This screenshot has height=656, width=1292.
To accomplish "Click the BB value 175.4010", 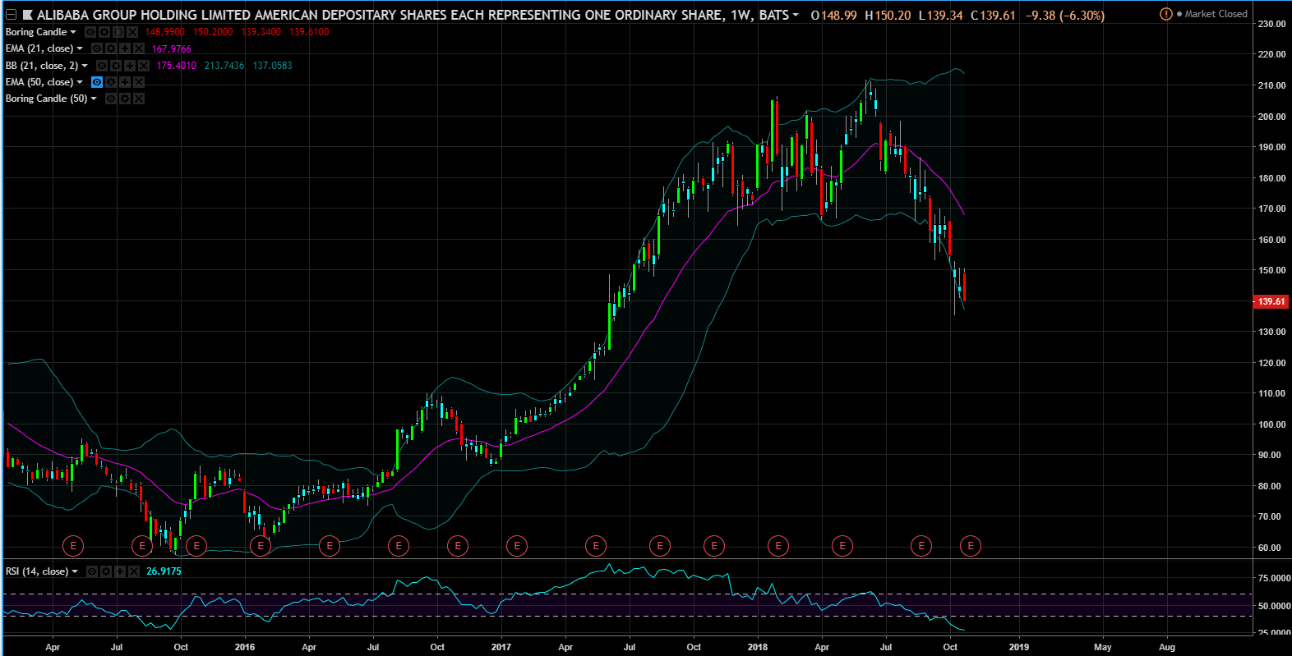I will [x=176, y=66].
